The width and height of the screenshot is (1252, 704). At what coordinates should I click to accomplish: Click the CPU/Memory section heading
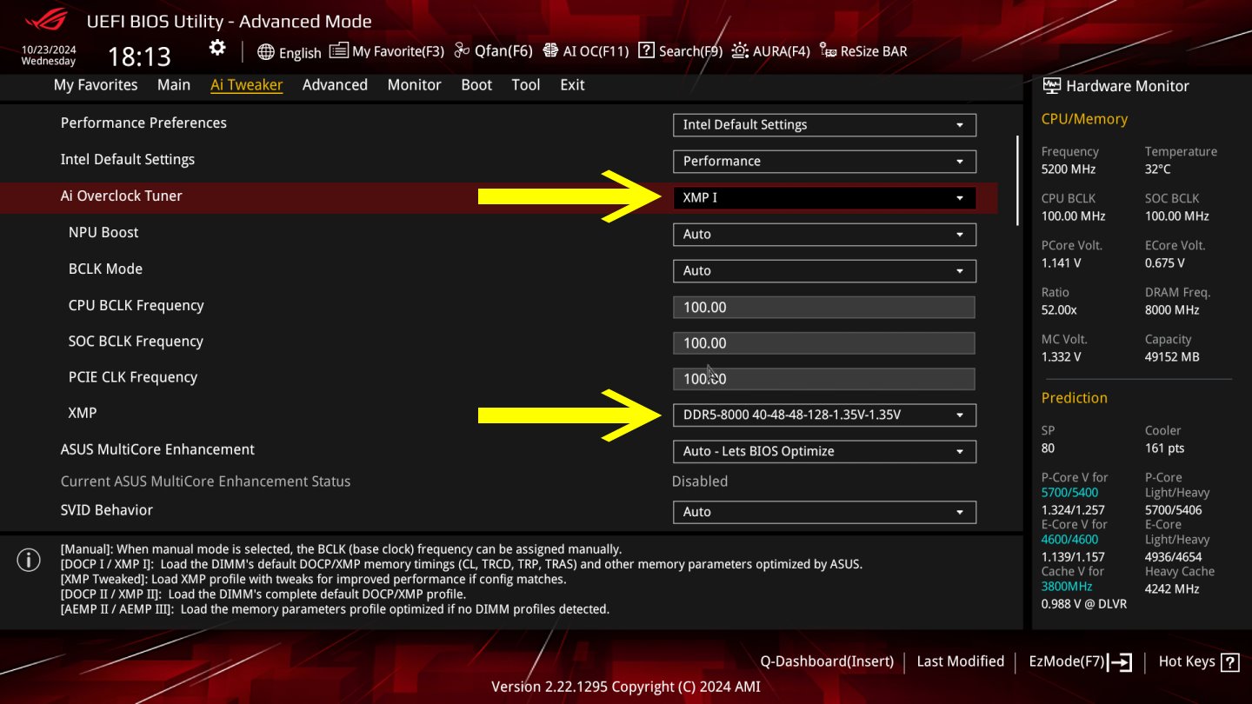coord(1084,119)
